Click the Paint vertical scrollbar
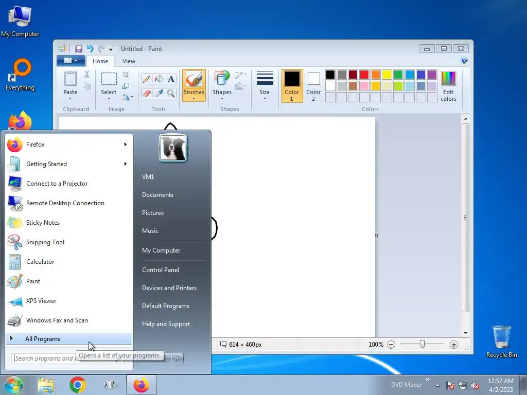The height and width of the screenshot is (395, 527). (465, 218)
